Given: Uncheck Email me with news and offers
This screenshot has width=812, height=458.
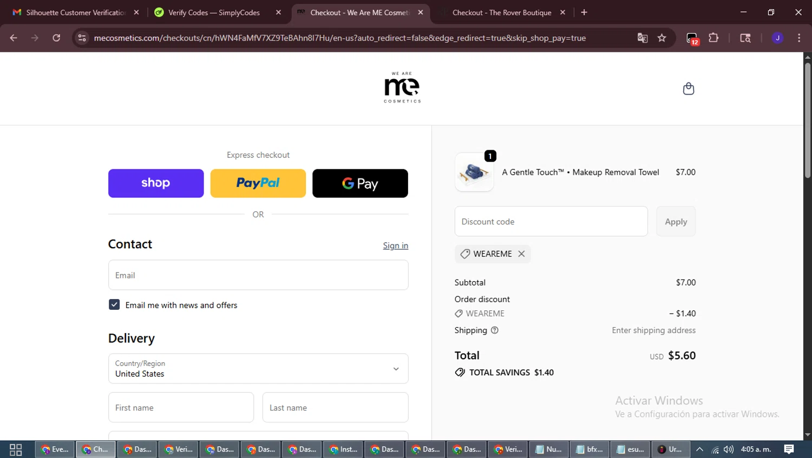Looking at the screenshot, I should coord(114,305).
